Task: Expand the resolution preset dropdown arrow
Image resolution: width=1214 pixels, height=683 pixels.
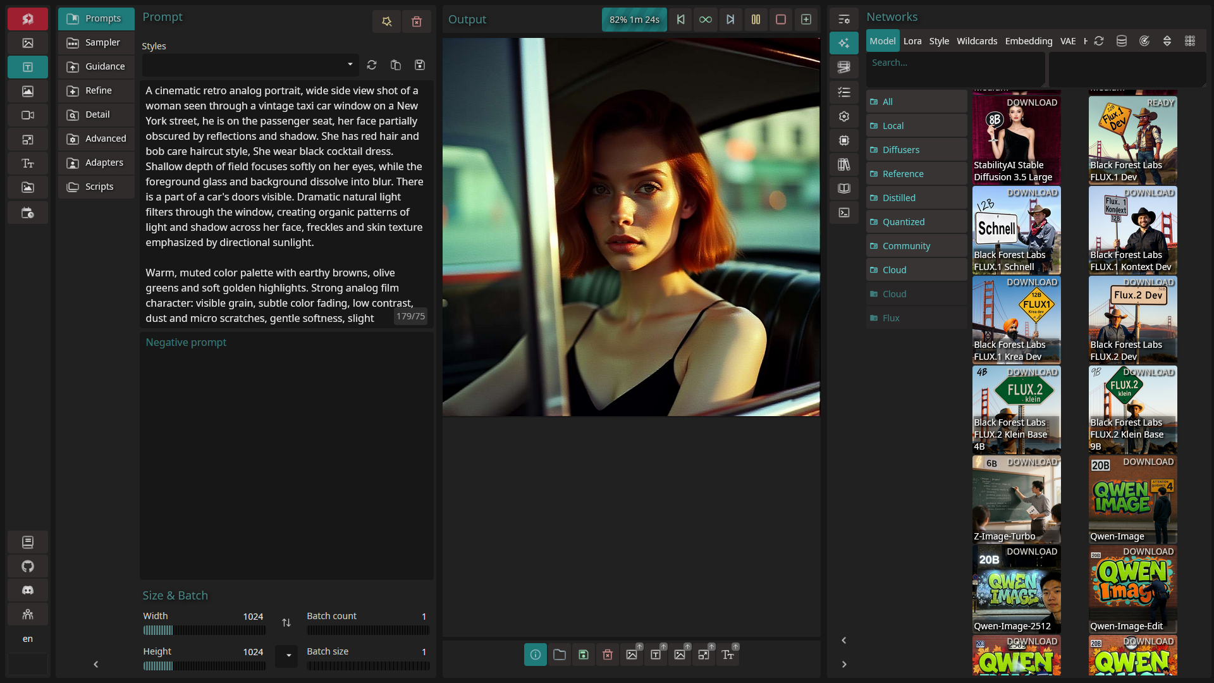Action: pos(288,655)
